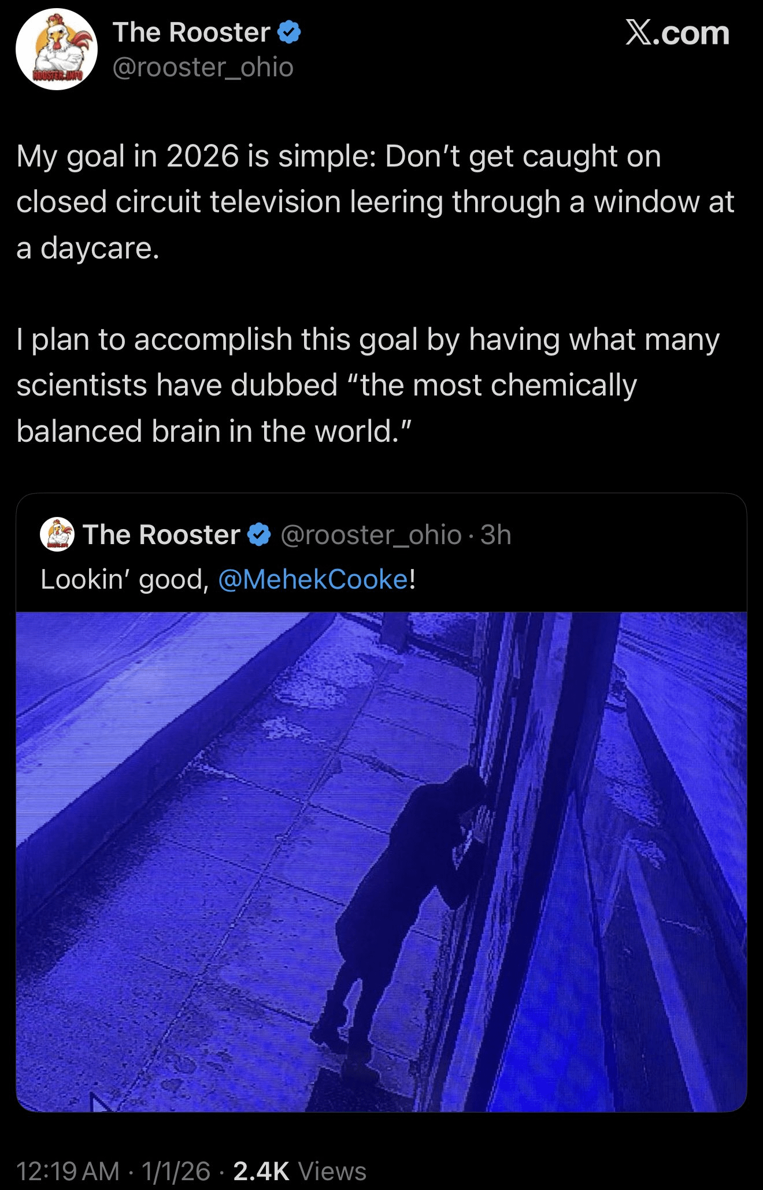Image resolution: width=763 pixels, height=1190 pixels.
Task: Click the "Views" label at the bottom
Action: [x=332, y=1171]
